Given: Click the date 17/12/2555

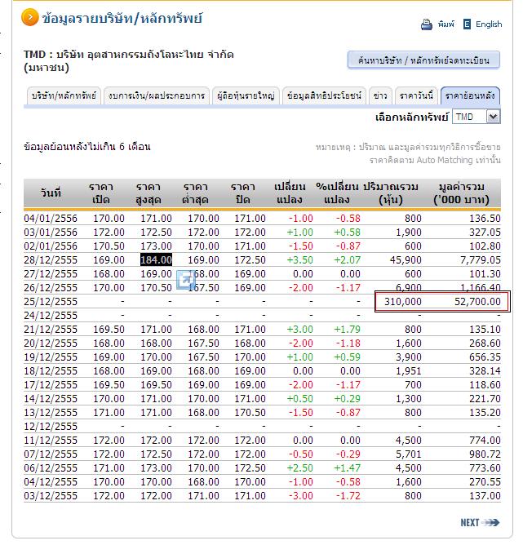Looking at the screenshot, I should pos(51,385).
